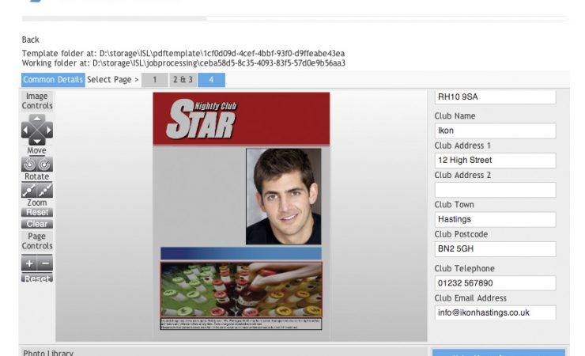Open the Common Details tab
The width and height of the screenshot is (585, 356).
point(53,80)
